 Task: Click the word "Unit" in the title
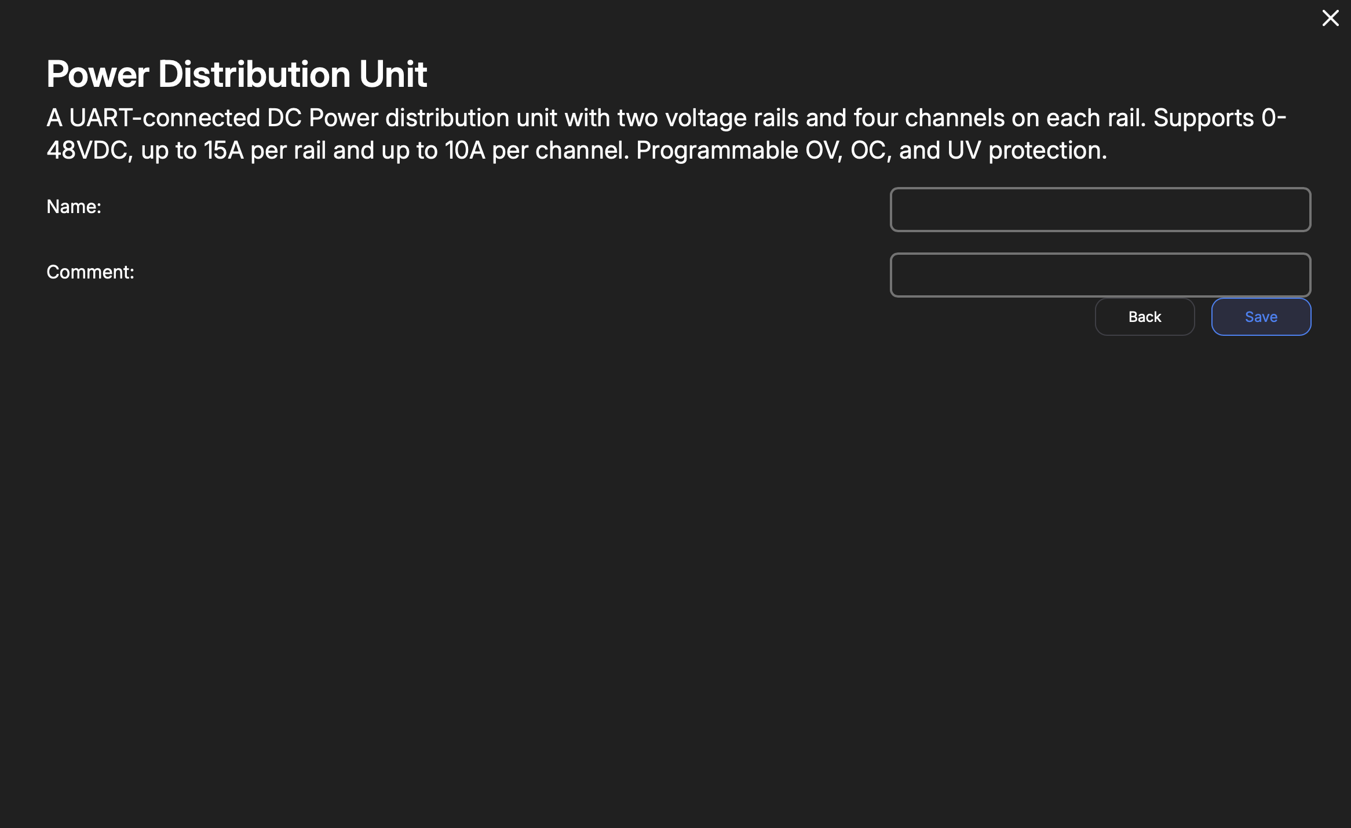point(393,74)
